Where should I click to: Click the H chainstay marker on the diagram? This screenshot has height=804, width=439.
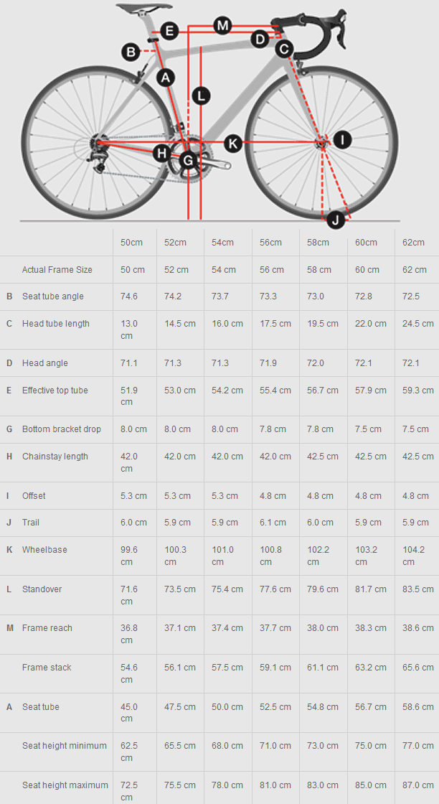click(x=161, y=152)
